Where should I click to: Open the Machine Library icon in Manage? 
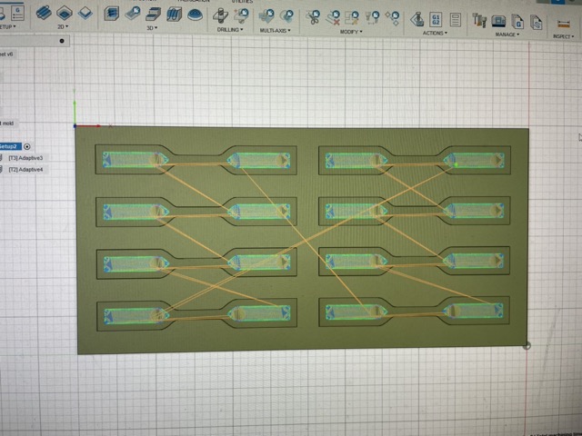tap(498, 21)
